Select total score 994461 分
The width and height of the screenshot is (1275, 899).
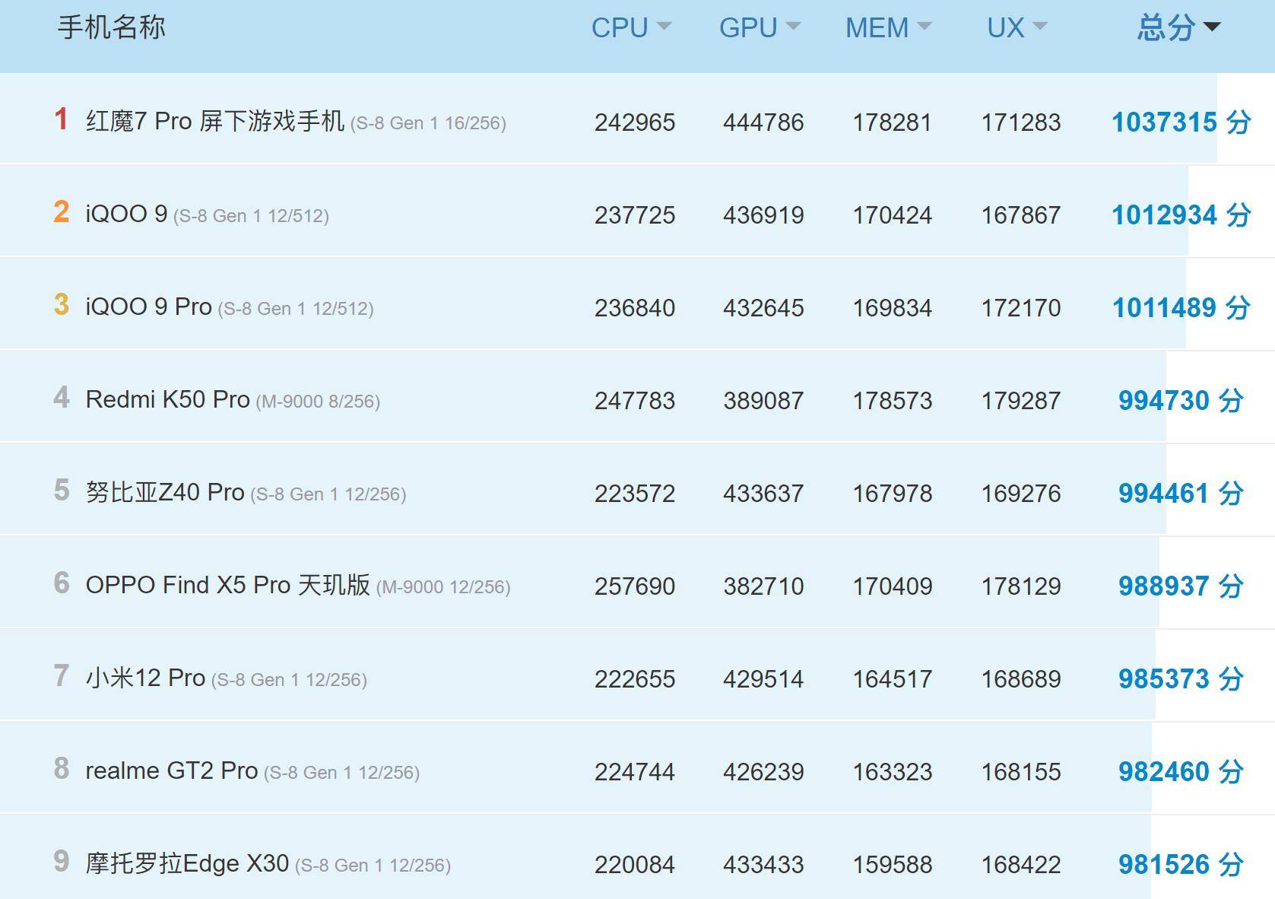[x=1181, y=493]
